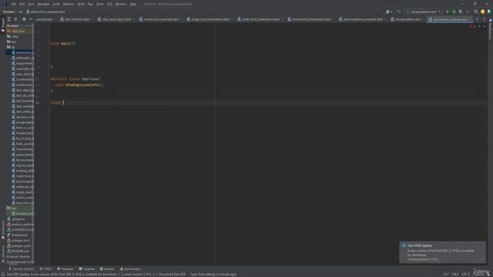Switch to the hierarchical_inheritance.dart tab
This screenshot has height=277, width=493.
coord(311,19)
